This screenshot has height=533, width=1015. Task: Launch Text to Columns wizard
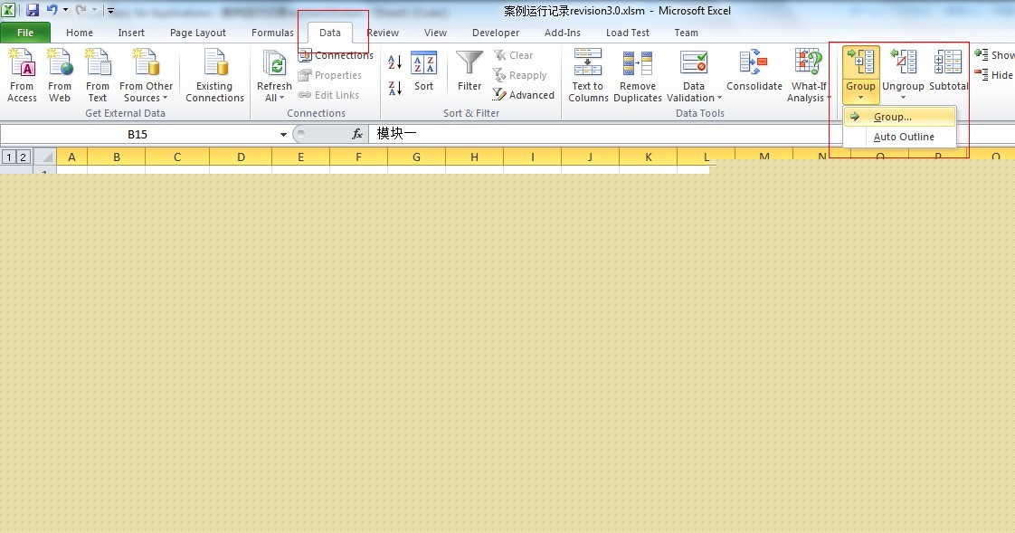click(x=588, y=75)
